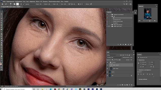The height and width of the screenshot is (90, 161).
Task: Select the Crop tool
Action: pos(2,23)
